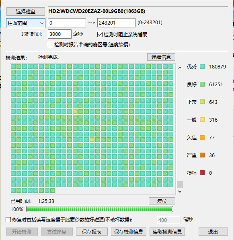Click the 严重 dark orange legend swatch
The height and width of the screenshot is (240, 234).
click(x=202, y=155)
